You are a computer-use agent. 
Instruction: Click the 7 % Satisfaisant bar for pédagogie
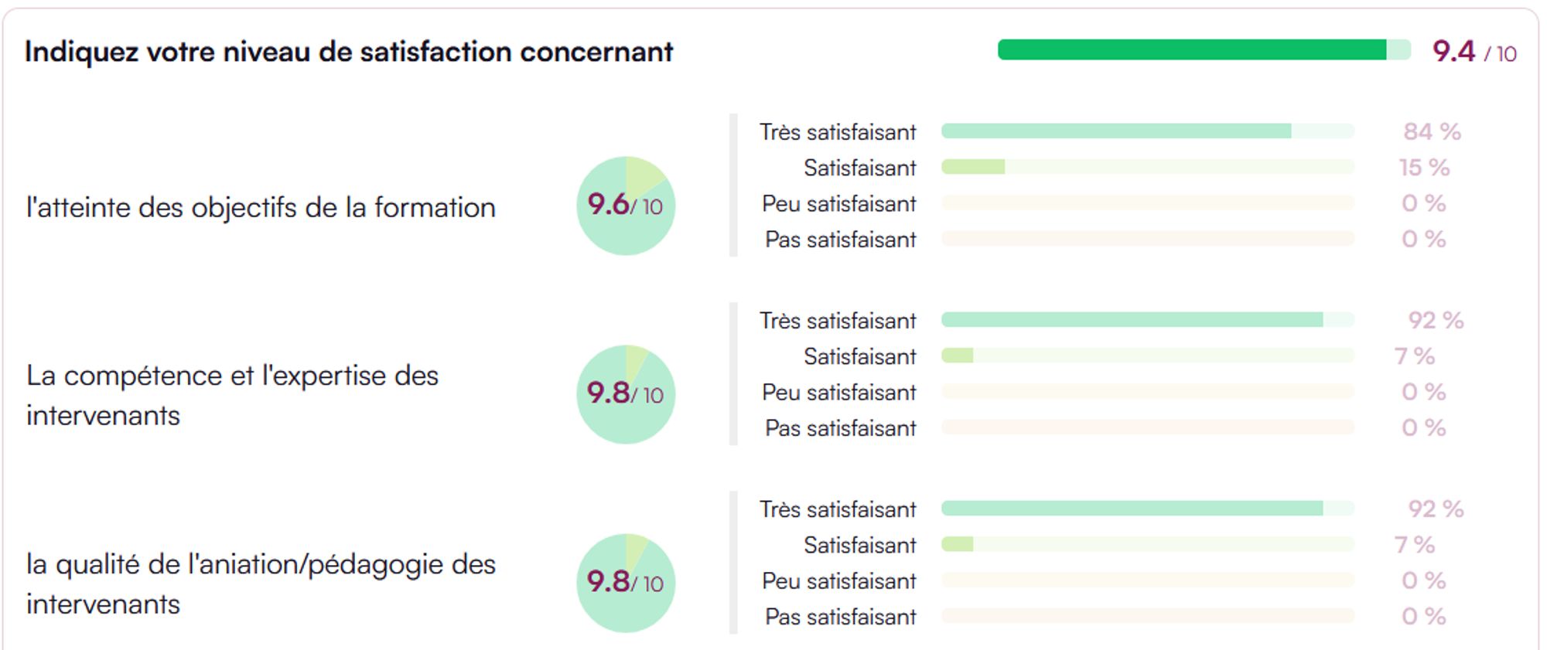(x=1147, y=544)
